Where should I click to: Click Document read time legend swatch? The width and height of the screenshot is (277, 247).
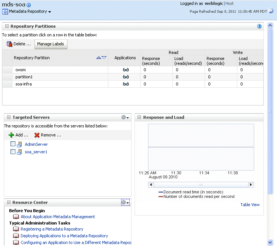point(161,192)
